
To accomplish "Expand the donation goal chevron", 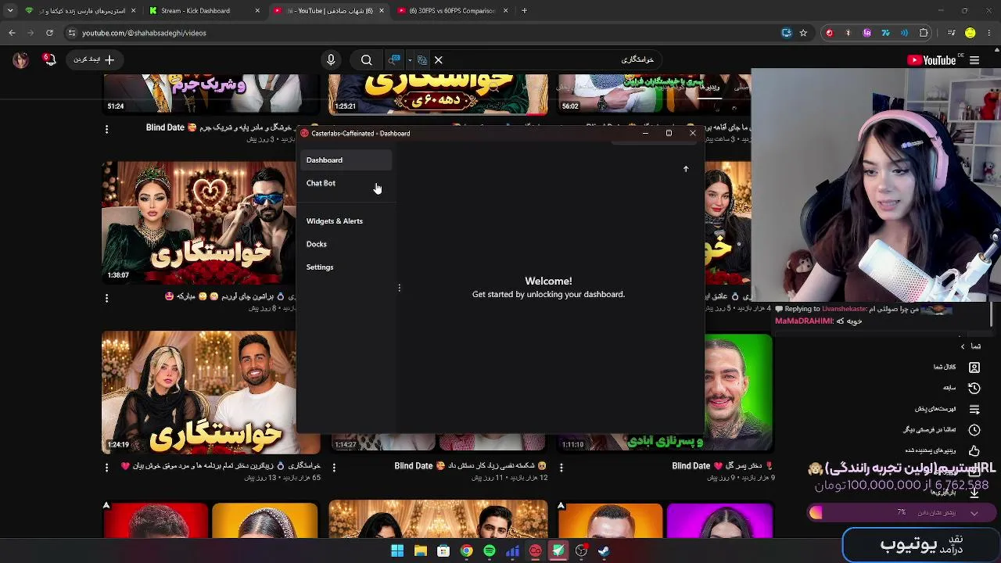I will tap(974, 513).
